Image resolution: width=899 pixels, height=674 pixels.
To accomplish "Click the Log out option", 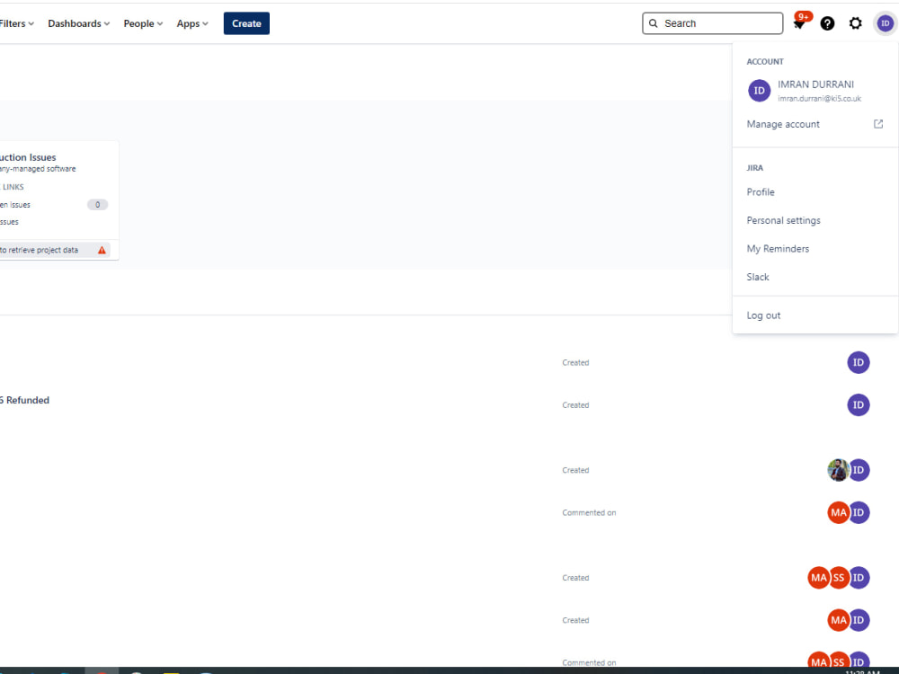I will 763,315.
